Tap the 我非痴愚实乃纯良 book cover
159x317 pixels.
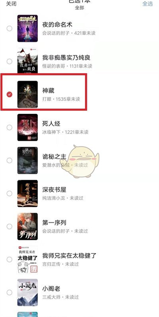[27, 61]
